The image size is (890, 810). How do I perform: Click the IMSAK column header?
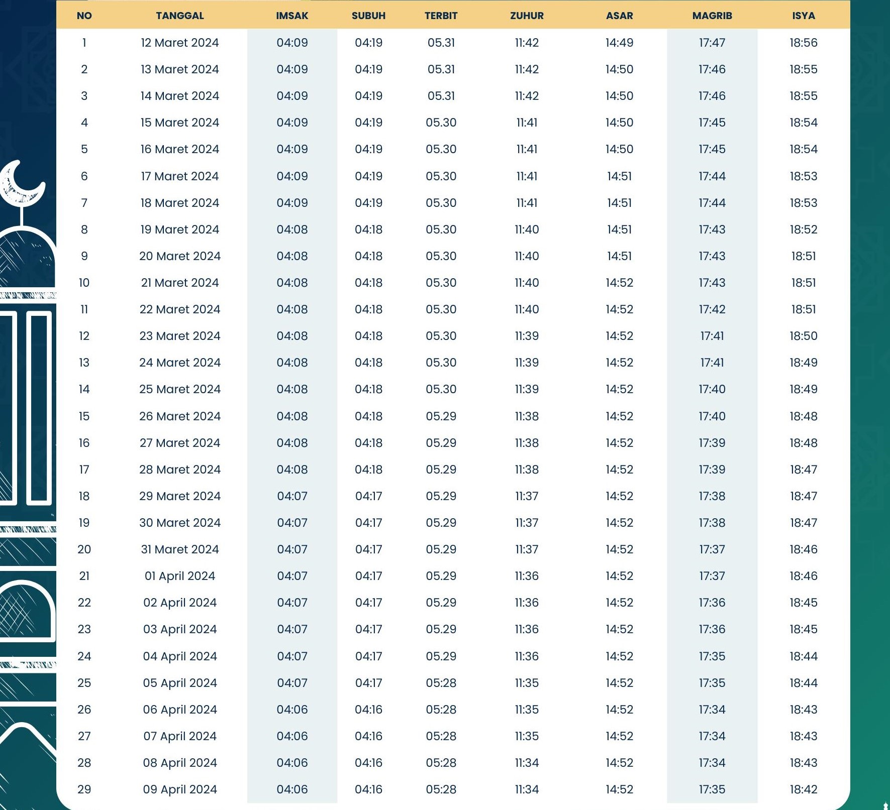(292, 16)
